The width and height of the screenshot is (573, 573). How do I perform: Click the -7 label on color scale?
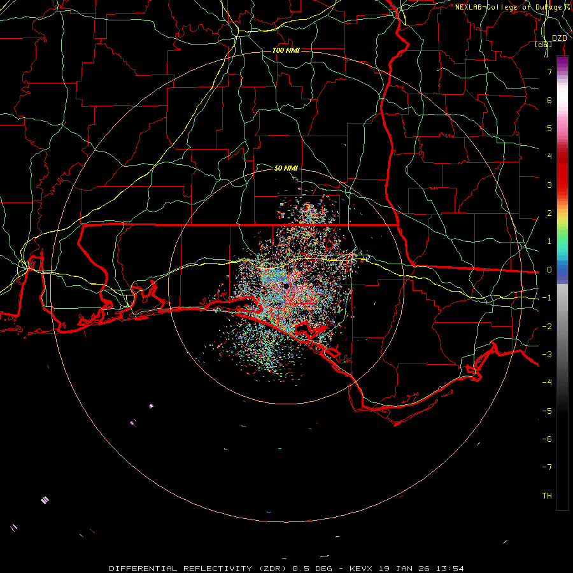coord(547,467)
